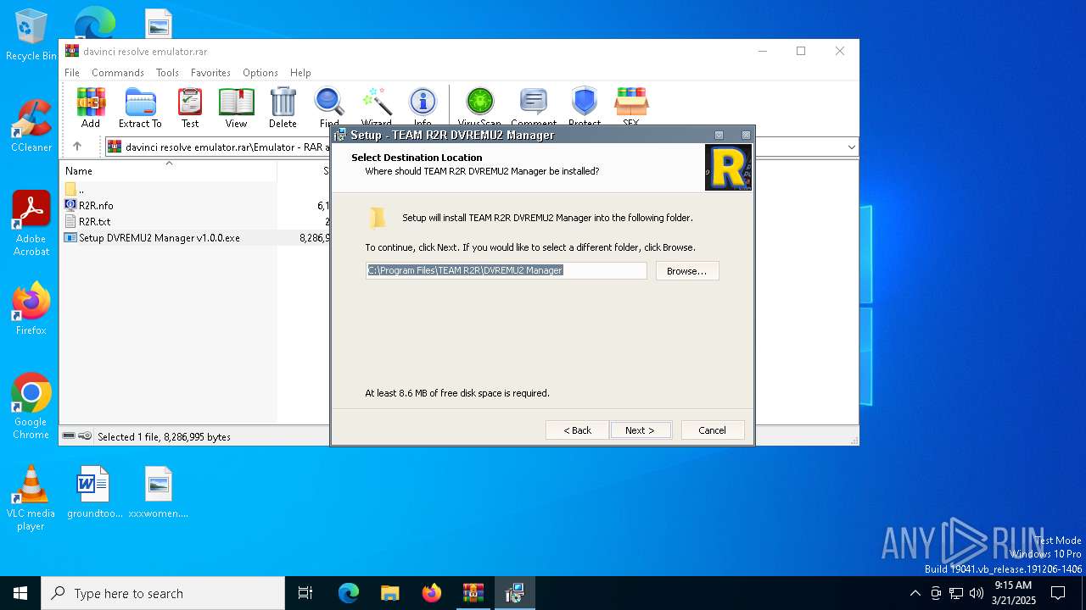
Task: Open the Windows Start menu
Action: click(x=20, y=593)
